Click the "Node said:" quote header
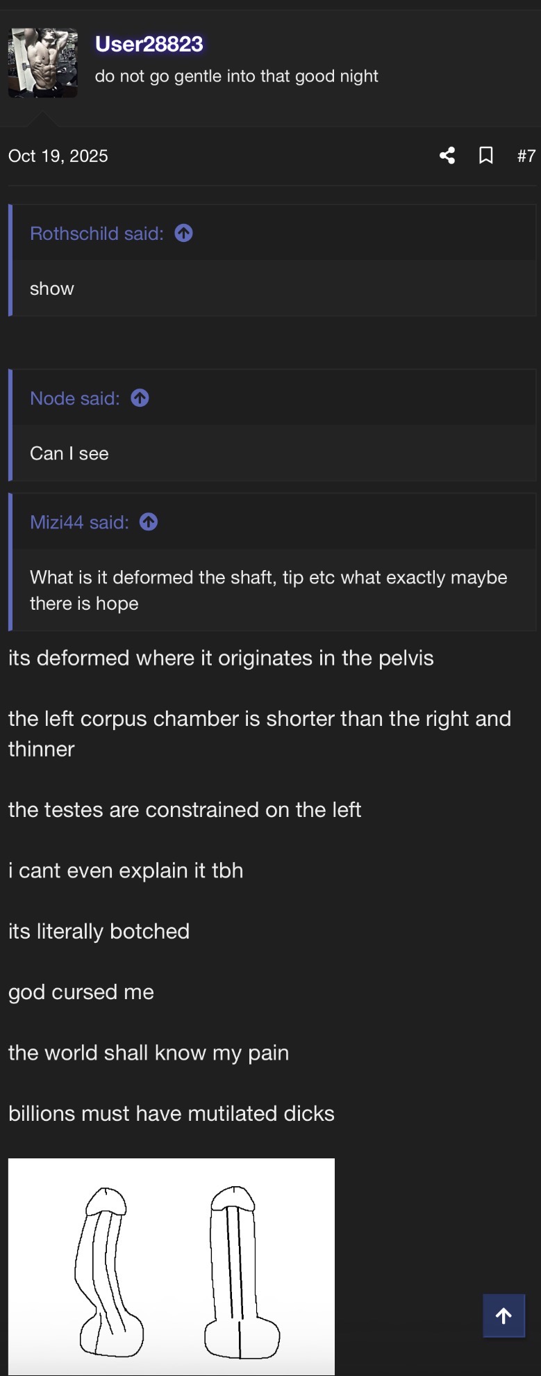 (x=75, y=398)
